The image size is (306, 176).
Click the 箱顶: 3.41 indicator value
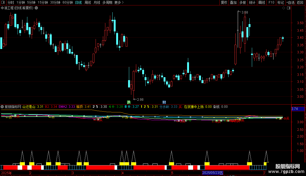pos(83,107)
